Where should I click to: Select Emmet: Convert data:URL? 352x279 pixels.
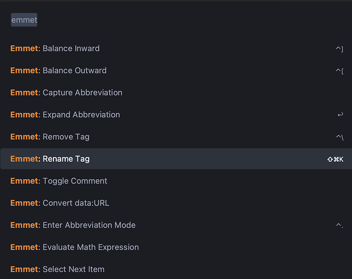point(176,203)
